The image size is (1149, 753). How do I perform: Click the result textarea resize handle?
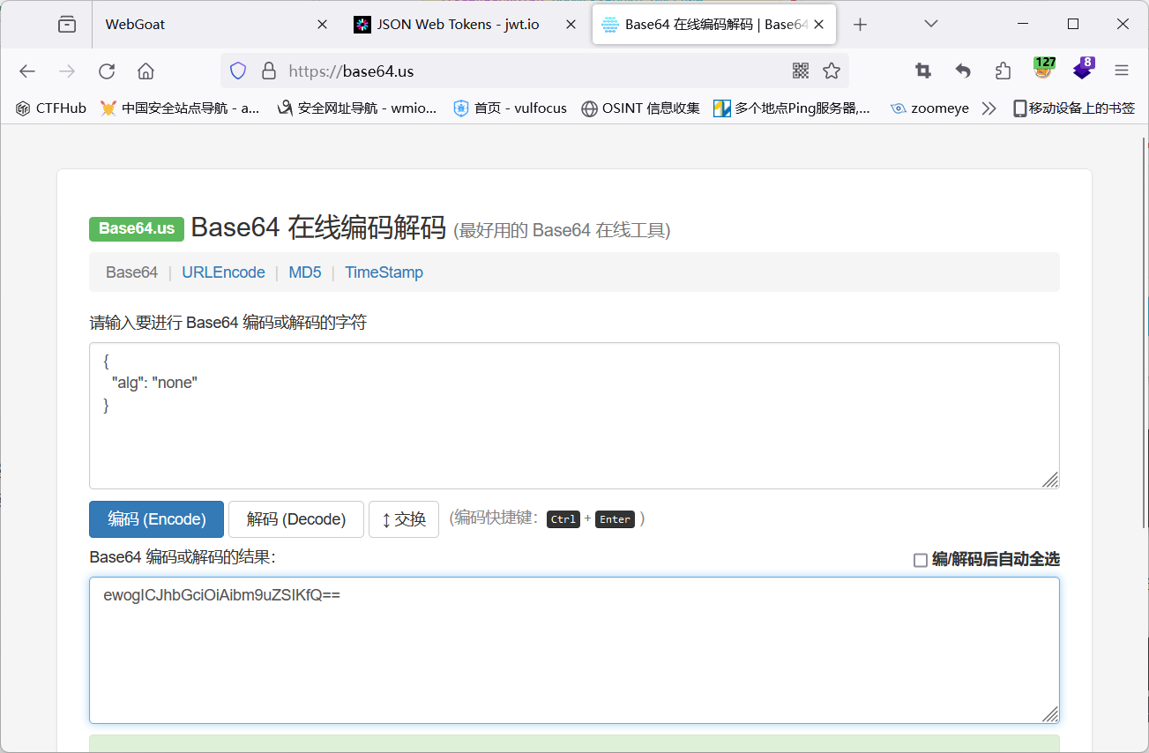click(1050, 714)
